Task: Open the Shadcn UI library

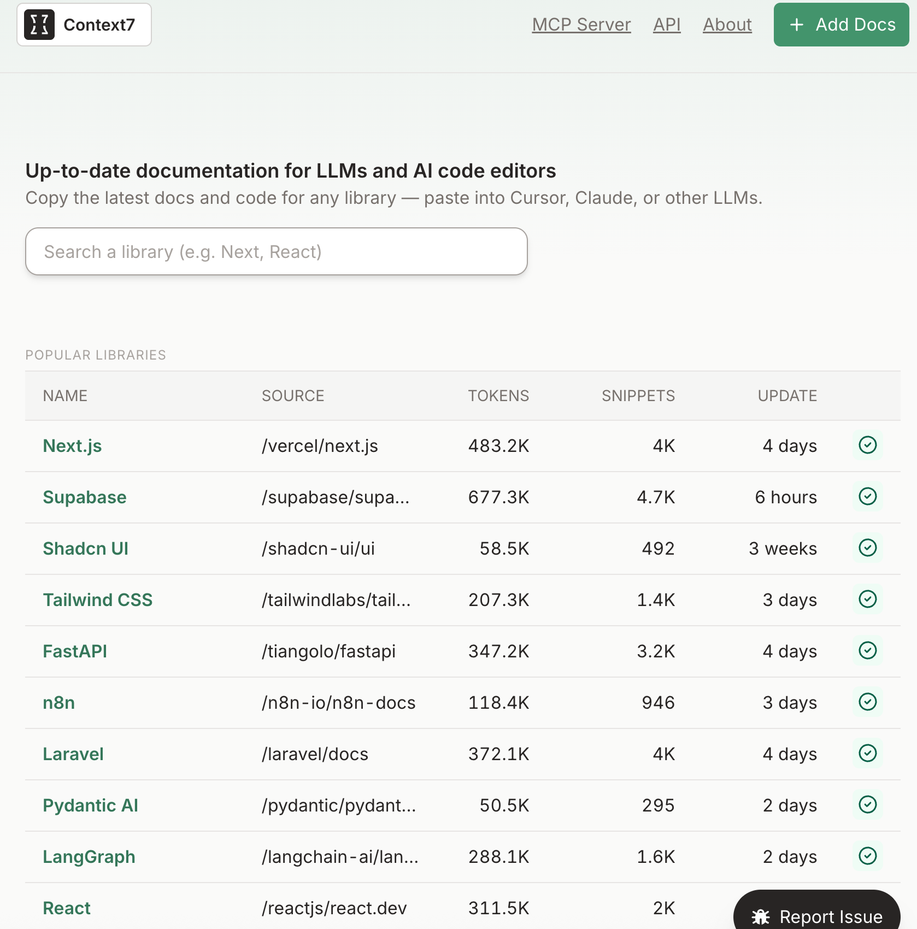Action: point(86,549)
